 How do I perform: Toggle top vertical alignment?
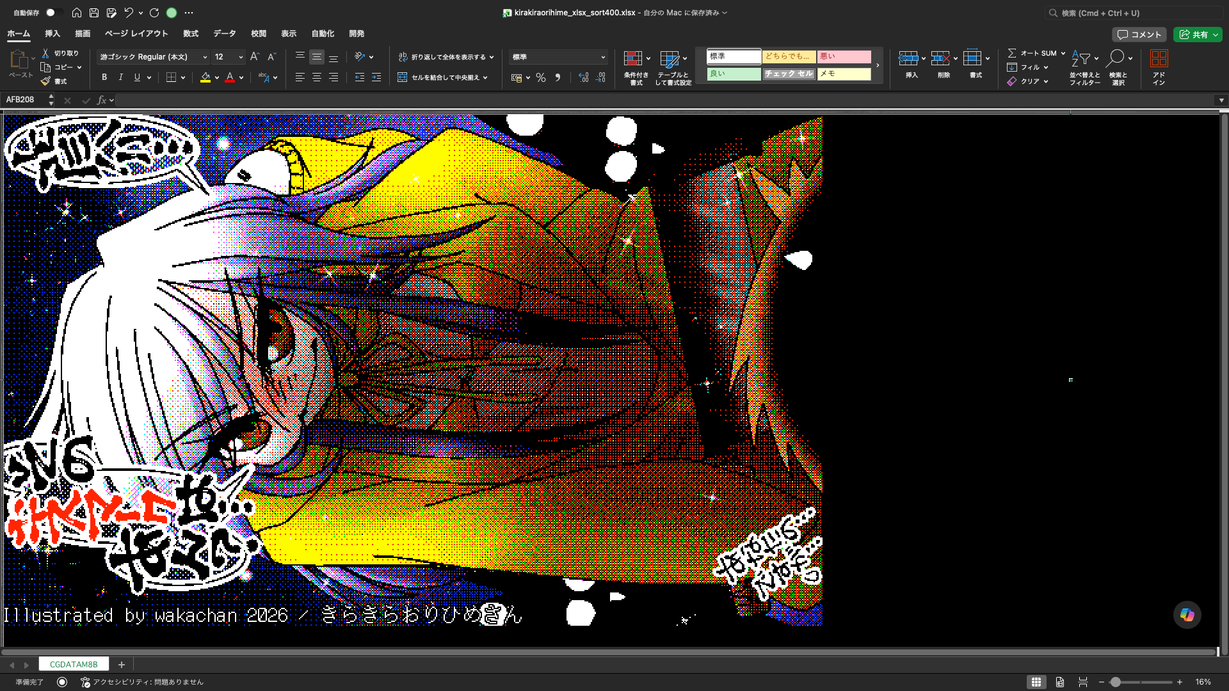300,57
